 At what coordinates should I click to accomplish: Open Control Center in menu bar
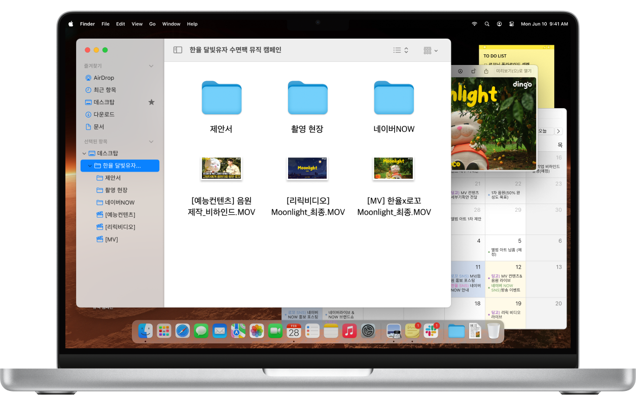[512, 24]
